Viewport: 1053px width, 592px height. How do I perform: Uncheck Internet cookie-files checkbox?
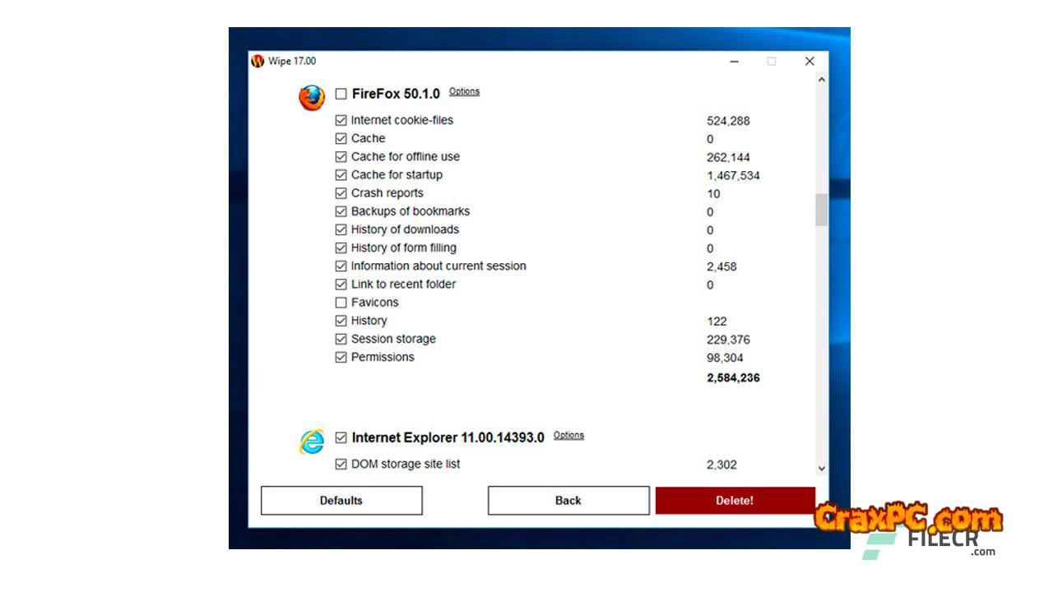pos(341,120)
